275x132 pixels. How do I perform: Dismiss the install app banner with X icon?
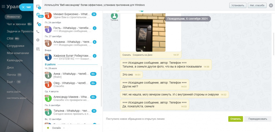(x=270, y=5)
